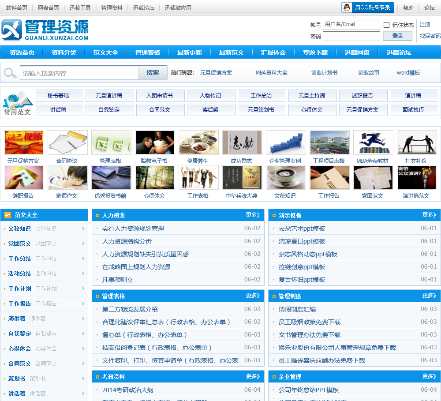
Task: Click the orange 范文大全 header icon
Action: pos(7,215)
